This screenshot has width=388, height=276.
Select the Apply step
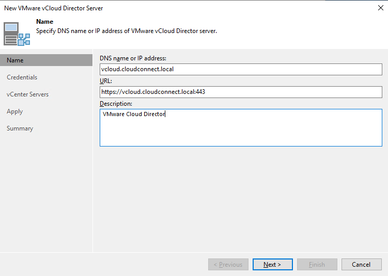15,111
